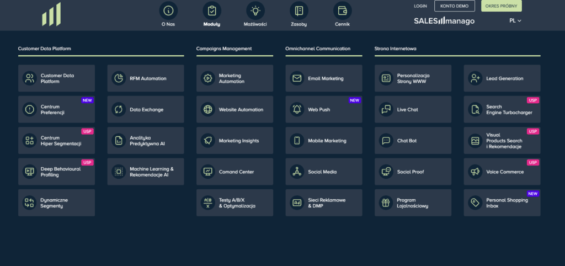565x266 pixels.
Task: Click the Live Chat bubbles icon
Action: (x=386, y=110)
